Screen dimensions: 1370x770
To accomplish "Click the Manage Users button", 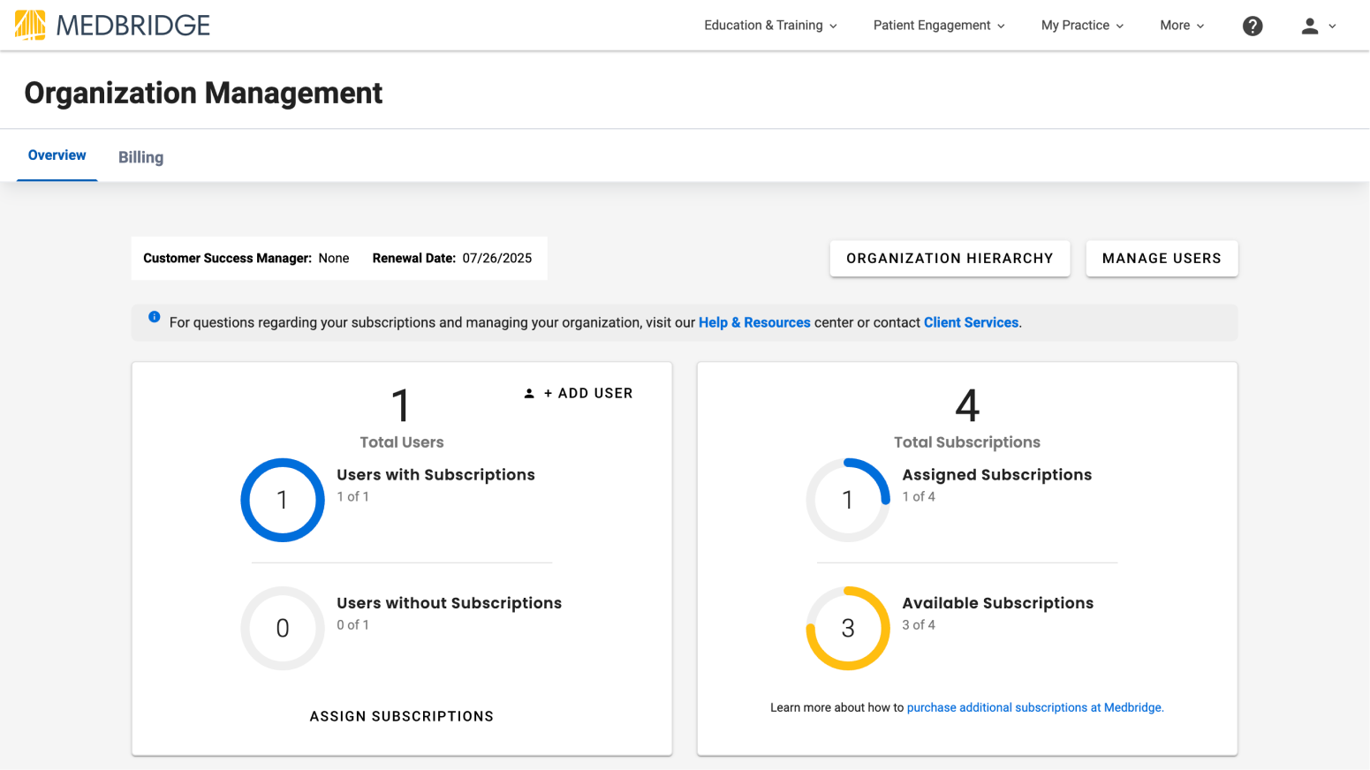I will point(1162,259).
